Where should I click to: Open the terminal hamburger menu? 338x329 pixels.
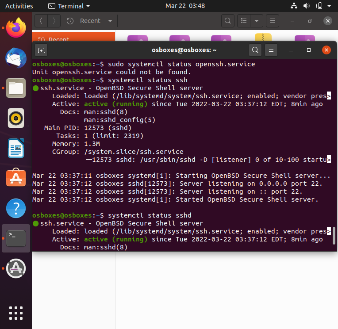pyautogui.click(x=271, y=50)
